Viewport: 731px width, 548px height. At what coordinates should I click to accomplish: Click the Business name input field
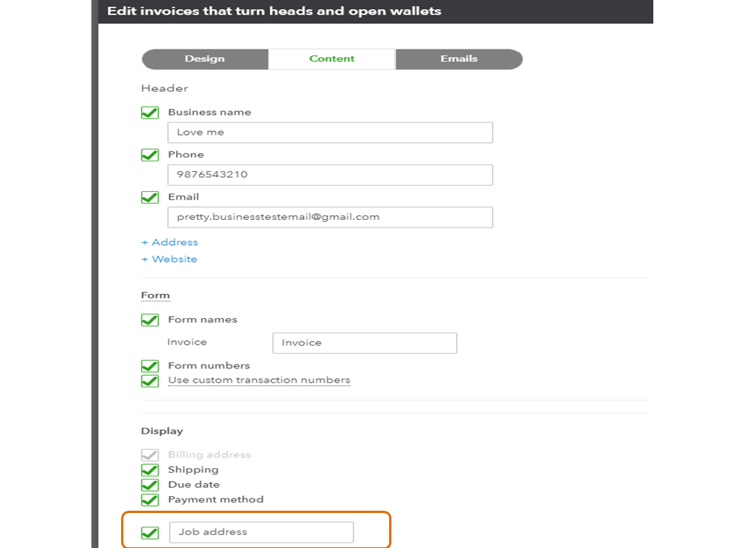click(330, 132)
